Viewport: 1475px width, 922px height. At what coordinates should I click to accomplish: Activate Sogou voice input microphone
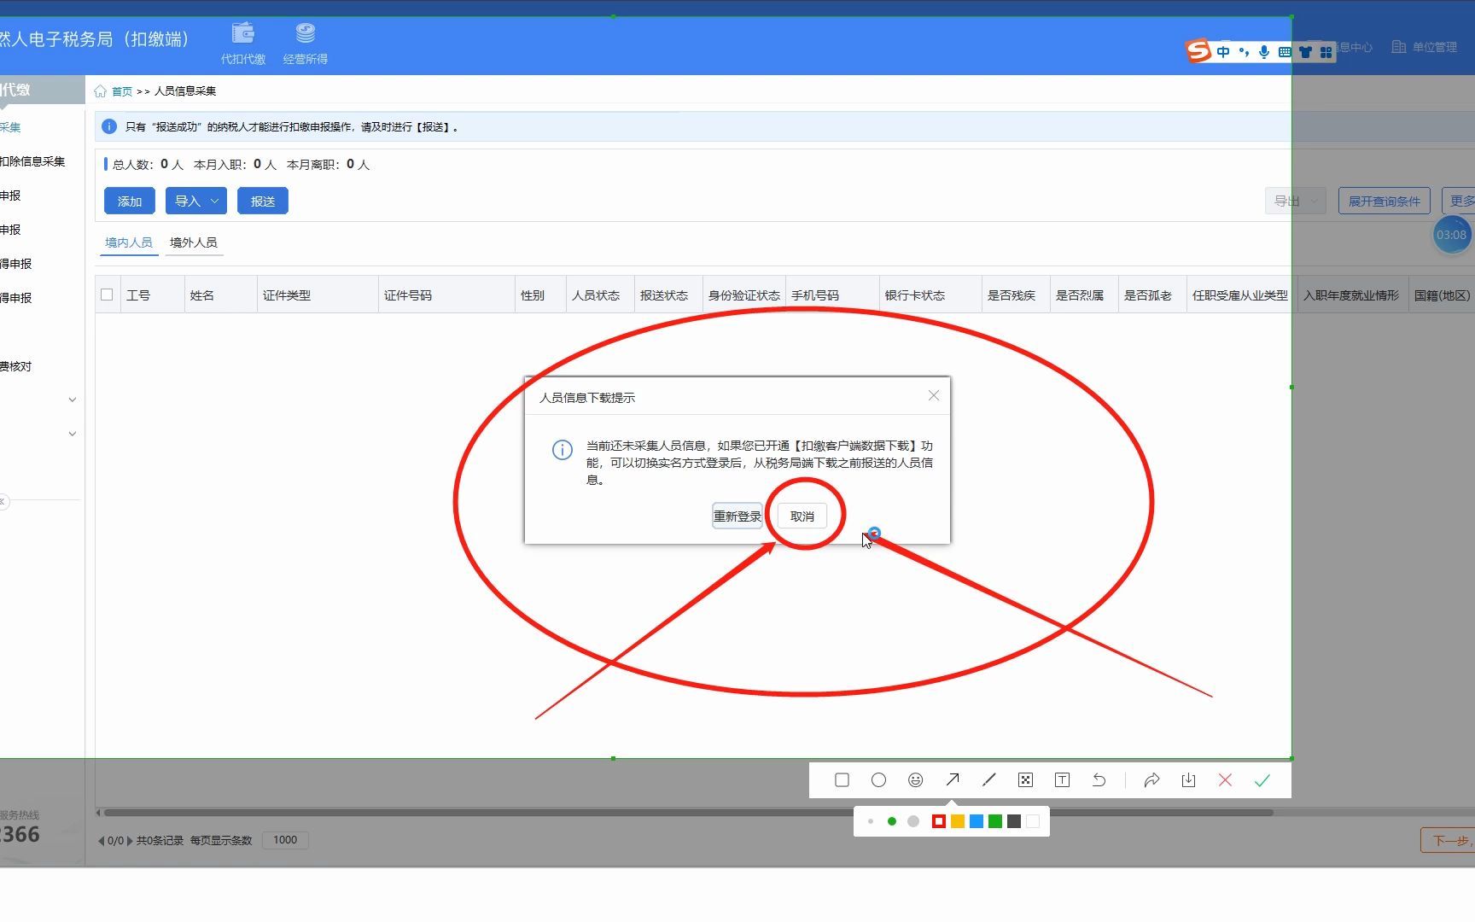(x=1264, y=51)
